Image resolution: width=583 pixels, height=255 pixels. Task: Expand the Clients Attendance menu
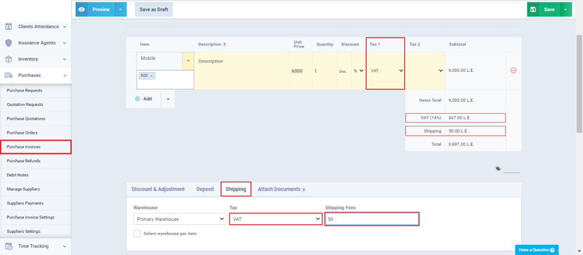coord(65,27)
